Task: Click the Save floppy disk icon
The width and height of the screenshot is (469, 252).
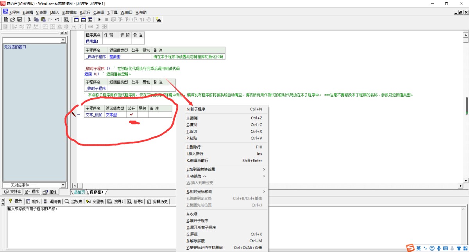Action: coord(19,19)
